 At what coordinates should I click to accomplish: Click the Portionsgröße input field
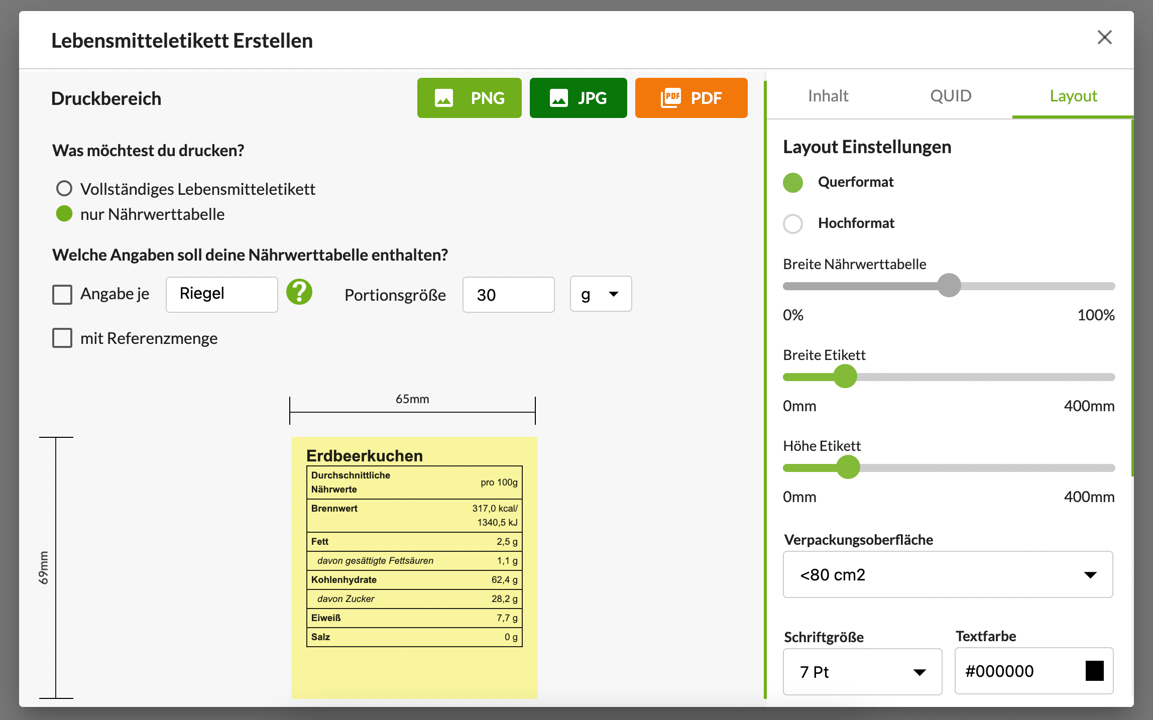[x=508, y=295]
